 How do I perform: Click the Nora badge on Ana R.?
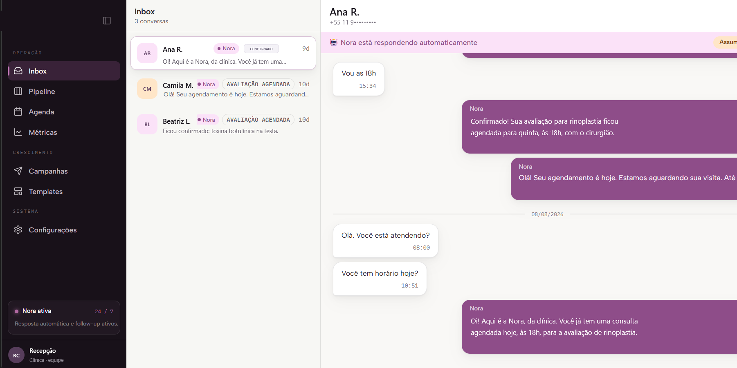point(226,48)
